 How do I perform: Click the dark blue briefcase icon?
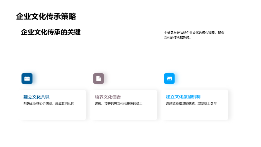tap(27, 78)
